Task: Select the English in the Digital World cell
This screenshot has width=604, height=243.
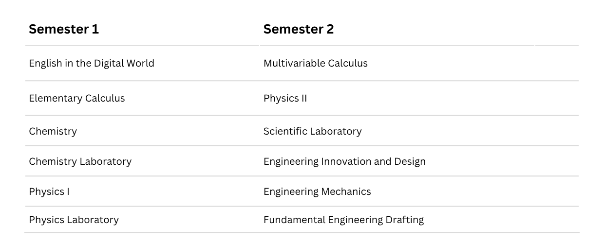Action: (92, 63)
